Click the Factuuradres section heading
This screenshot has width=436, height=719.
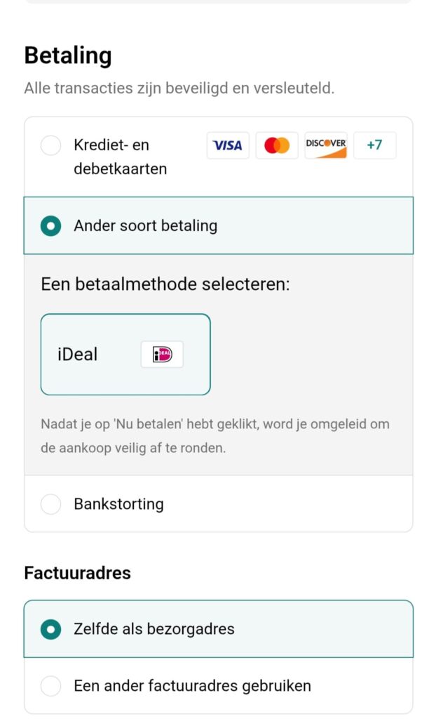[x=77, y=573]
